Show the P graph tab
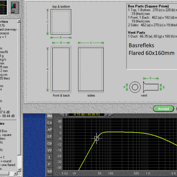 coord(50,164)
